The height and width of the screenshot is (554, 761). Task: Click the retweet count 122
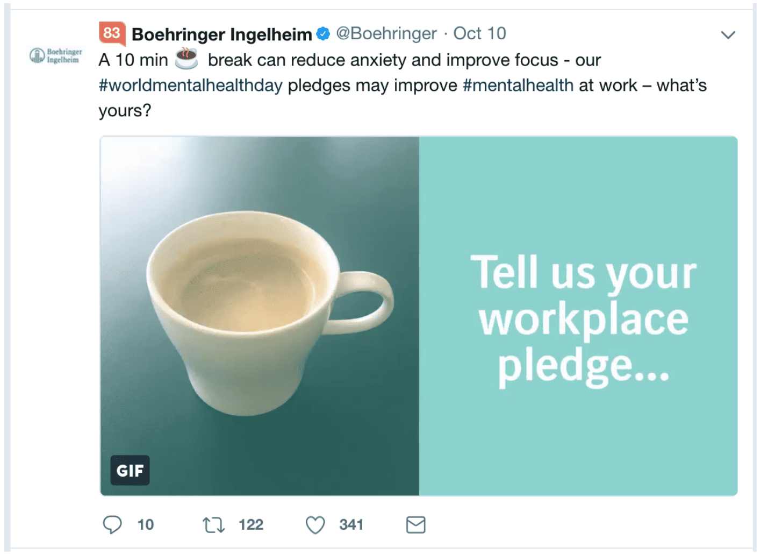[251, 524]
